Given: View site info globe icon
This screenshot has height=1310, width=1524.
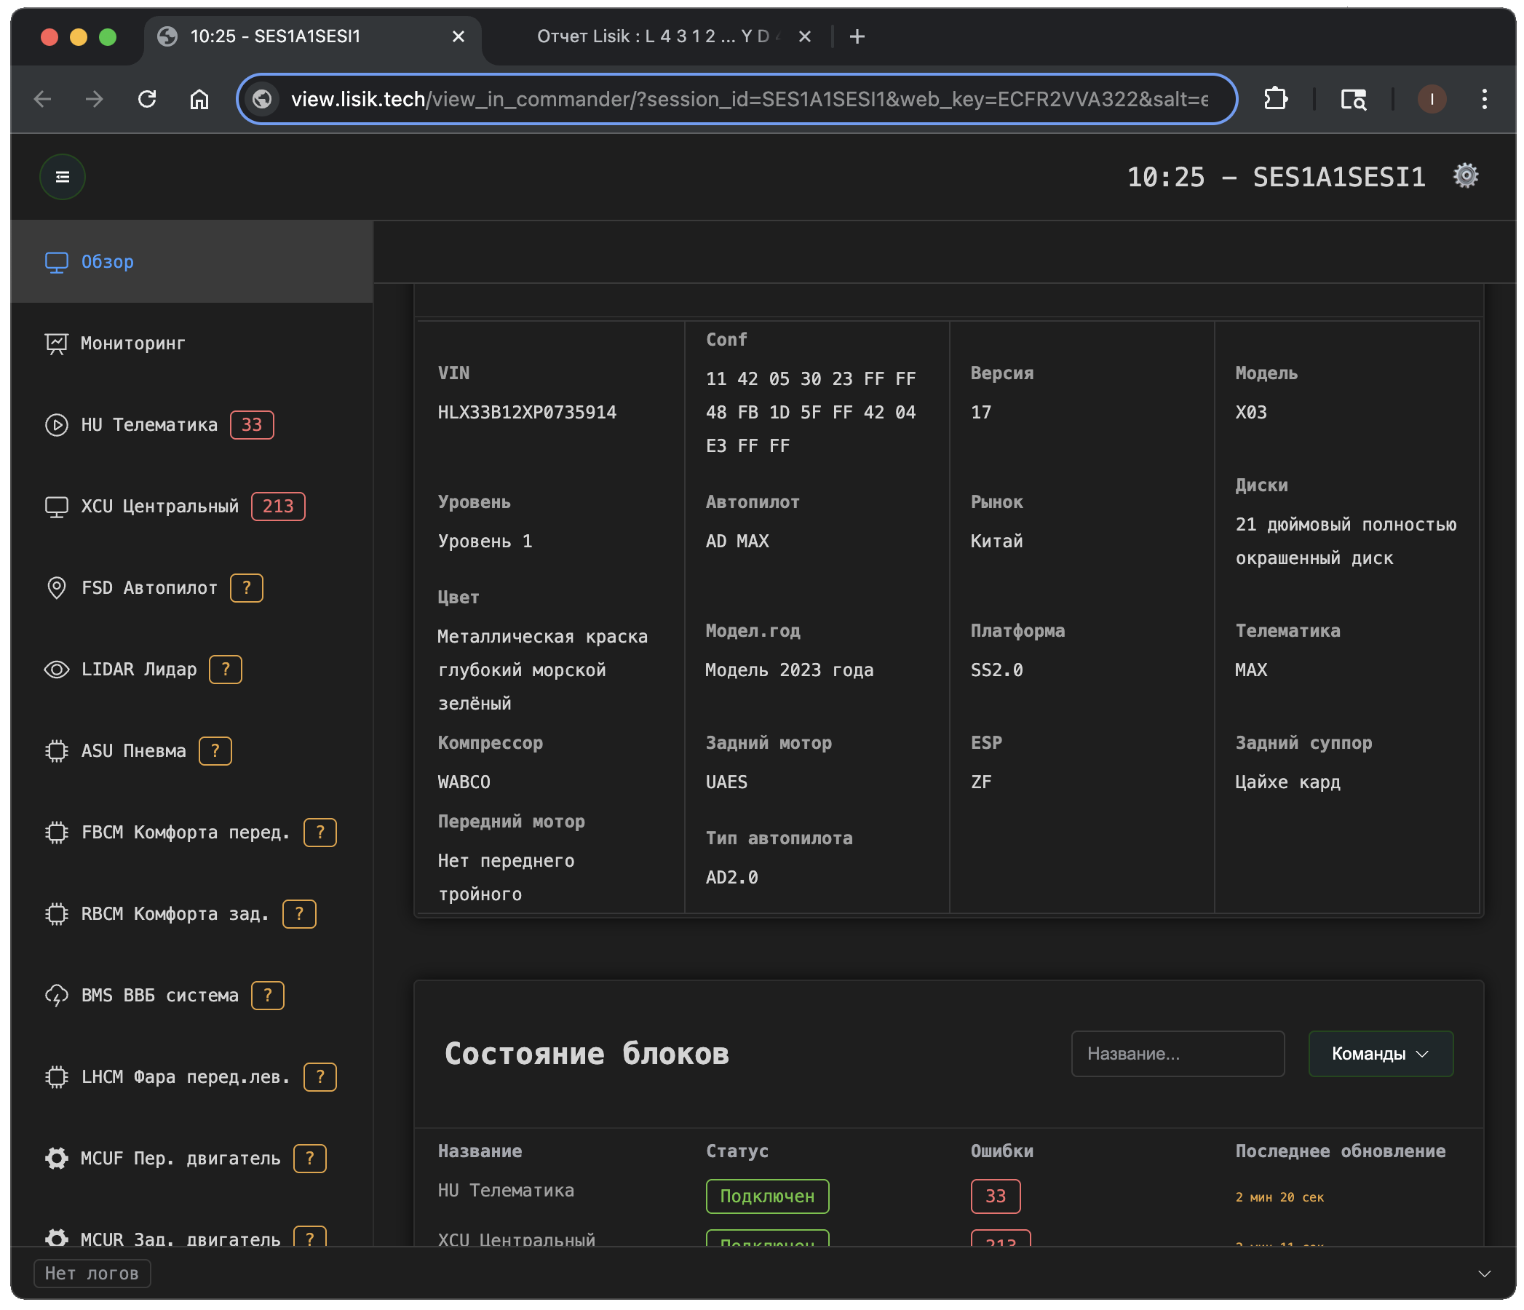Looking at the screenshot, I should [263, 99].
